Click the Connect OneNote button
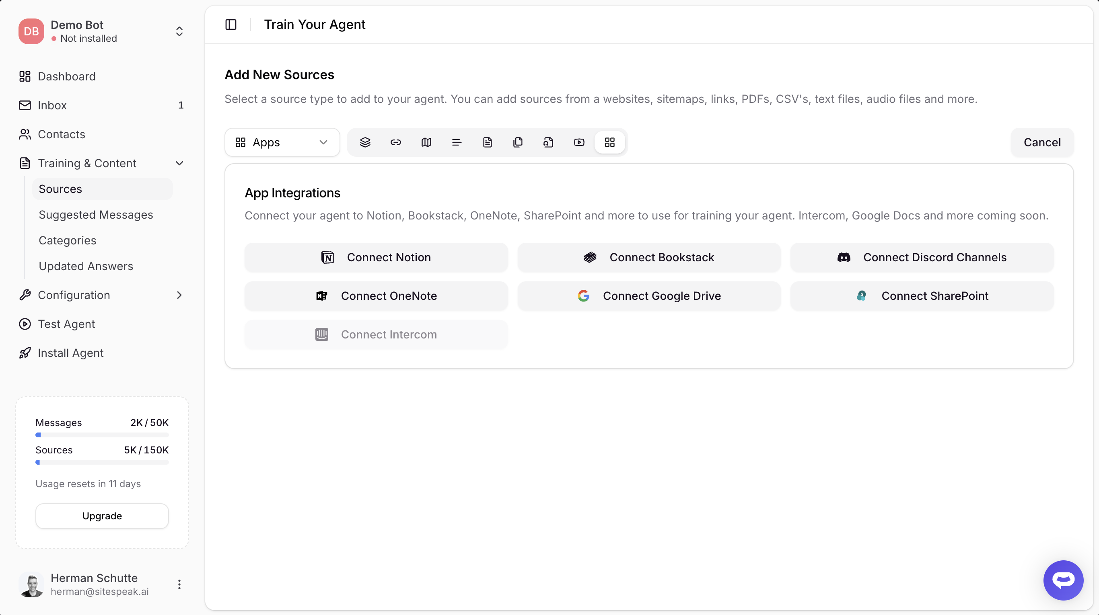Screen dimensions: 1099x615 coord(376,296)
